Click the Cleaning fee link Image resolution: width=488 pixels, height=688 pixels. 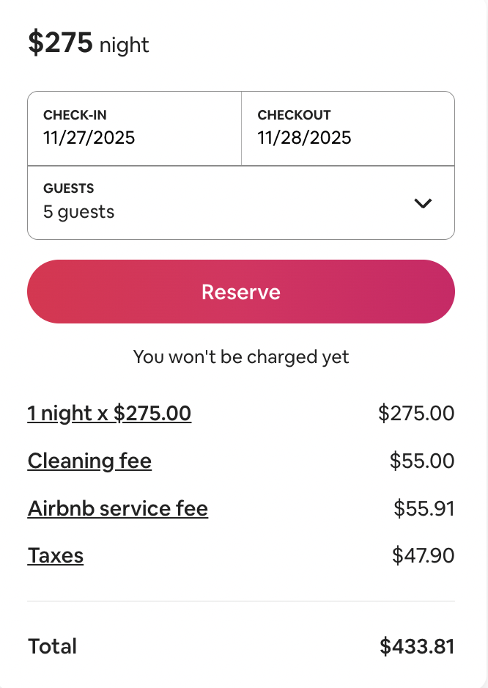coord(89,461)
